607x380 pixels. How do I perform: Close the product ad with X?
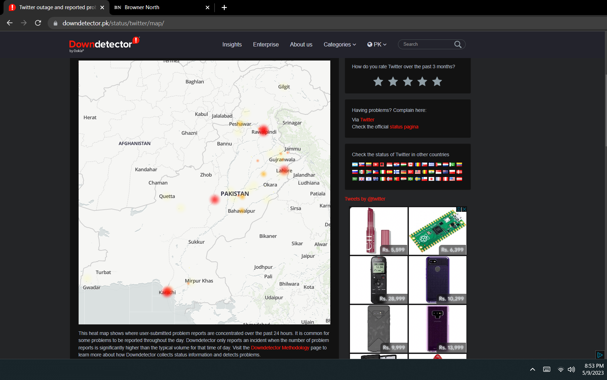(464, 209)
